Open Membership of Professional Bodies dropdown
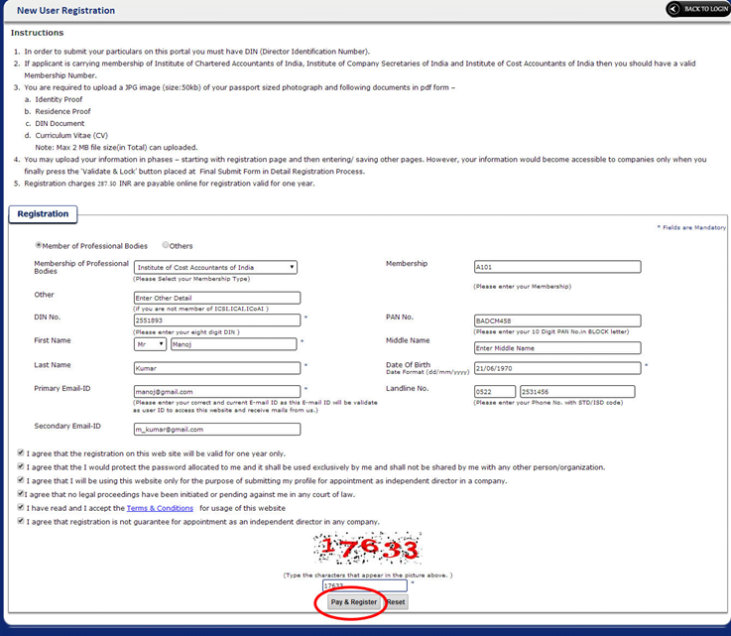The width and height of the screenshot is (731, 636). 215,267
